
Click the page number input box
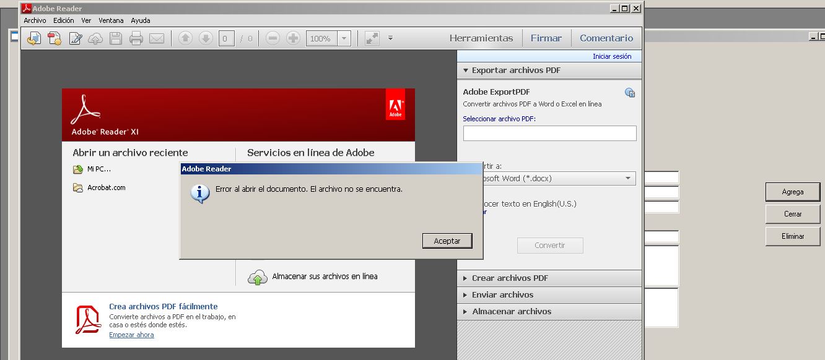click(x=226, y=38)
